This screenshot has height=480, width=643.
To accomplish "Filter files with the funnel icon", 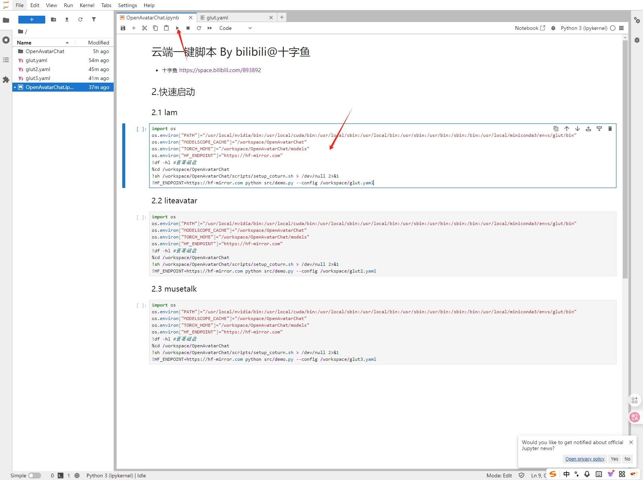I will click(94, 19).
